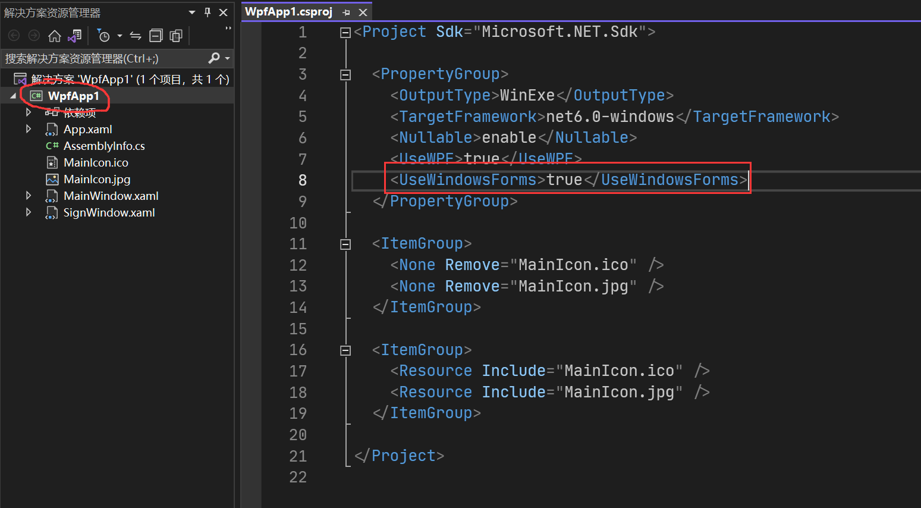Click the text 'WinExe' on line 4

[x=527, y=95]
